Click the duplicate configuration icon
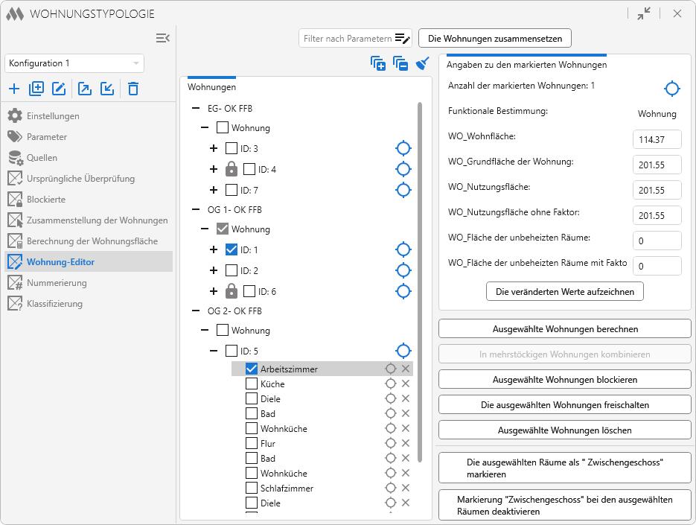The width and height of the screenshot is (696, 525). pyautogui.click(x=36, y=89)
